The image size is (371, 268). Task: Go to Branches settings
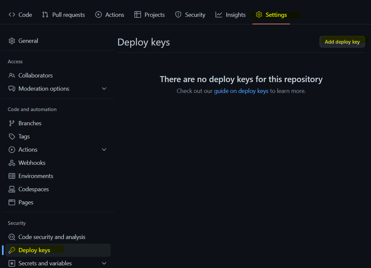pos(58,123)
